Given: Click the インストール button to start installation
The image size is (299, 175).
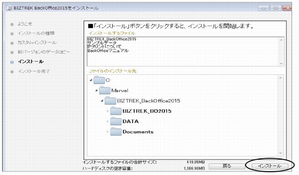Looking at the screenshot, I should pyautogui.click(x=270, y=166).
